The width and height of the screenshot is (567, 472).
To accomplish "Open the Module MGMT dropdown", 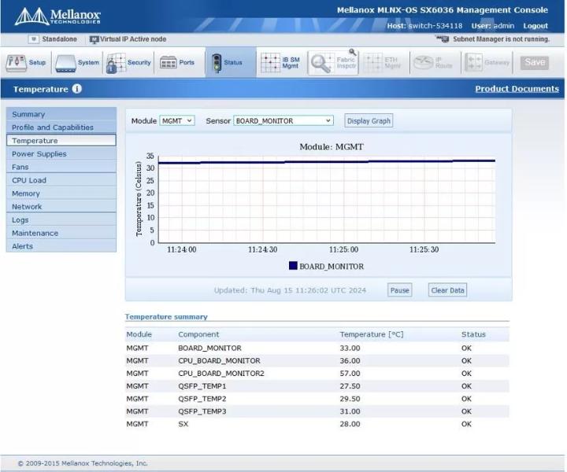I will click(x=177, y=120).
